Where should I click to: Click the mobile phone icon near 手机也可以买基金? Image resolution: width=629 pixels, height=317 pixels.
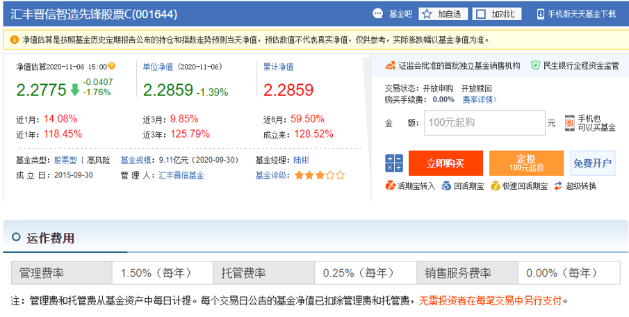point(570,123)
